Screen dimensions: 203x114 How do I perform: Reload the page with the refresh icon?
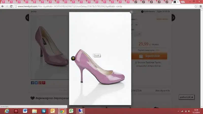[x=11, y=6]
